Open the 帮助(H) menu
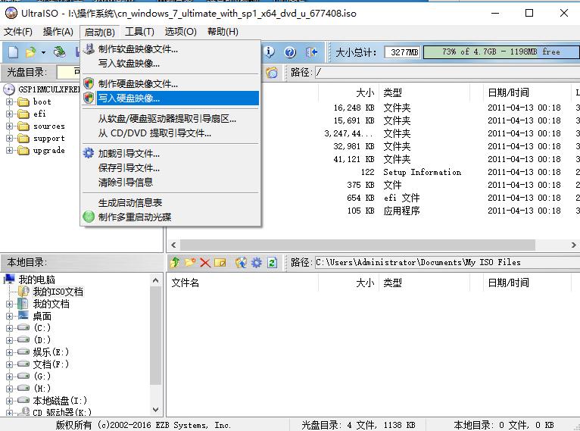This screenshot has width=580, height=431. pos(223,32)
